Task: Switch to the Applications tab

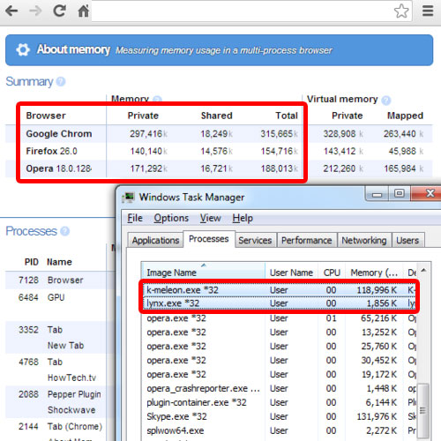Action: [155, 240]
